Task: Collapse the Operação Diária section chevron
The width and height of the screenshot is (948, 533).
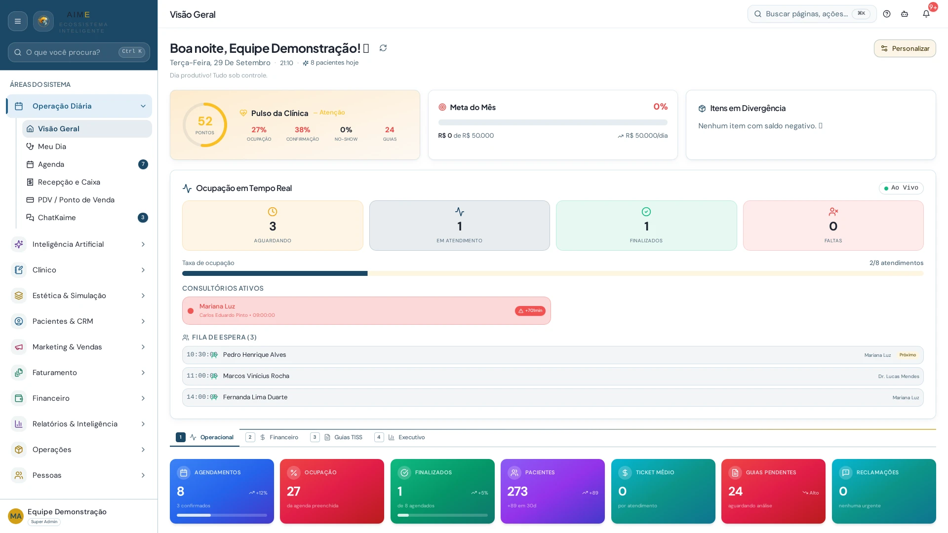Action: point(143,106)
